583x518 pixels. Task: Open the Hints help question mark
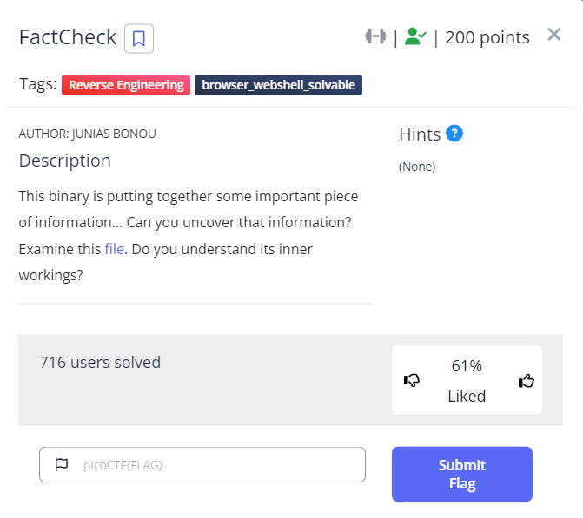[454, 134]
